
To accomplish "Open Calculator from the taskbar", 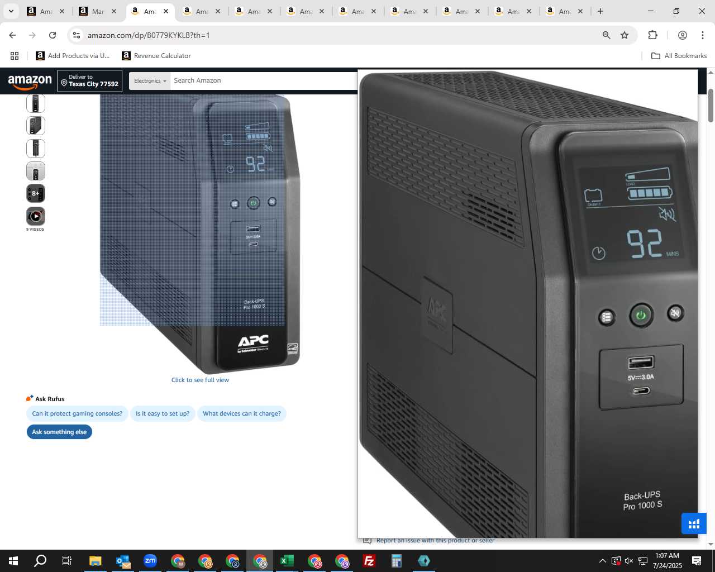I will tap(397, 561).
